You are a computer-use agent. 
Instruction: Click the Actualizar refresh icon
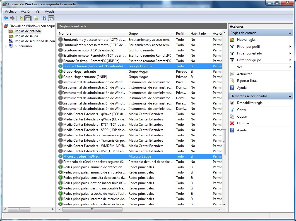pos(232,74)
